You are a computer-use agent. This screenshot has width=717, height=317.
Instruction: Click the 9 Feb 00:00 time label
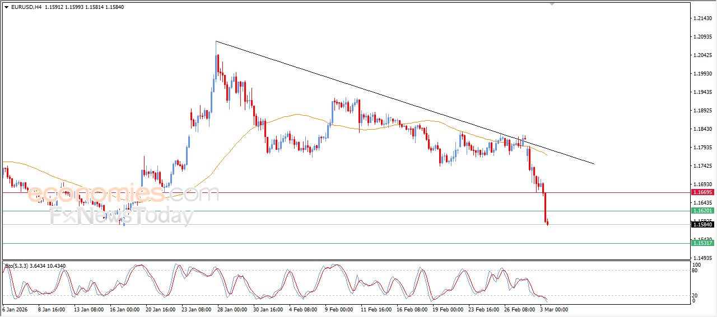[338, 309]
